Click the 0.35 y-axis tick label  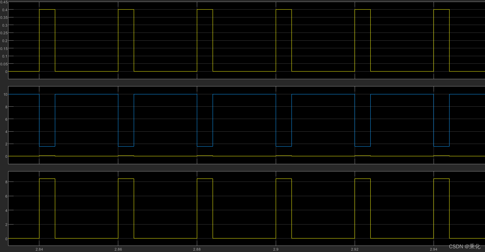pyautogui.click(x=4, y=17)
